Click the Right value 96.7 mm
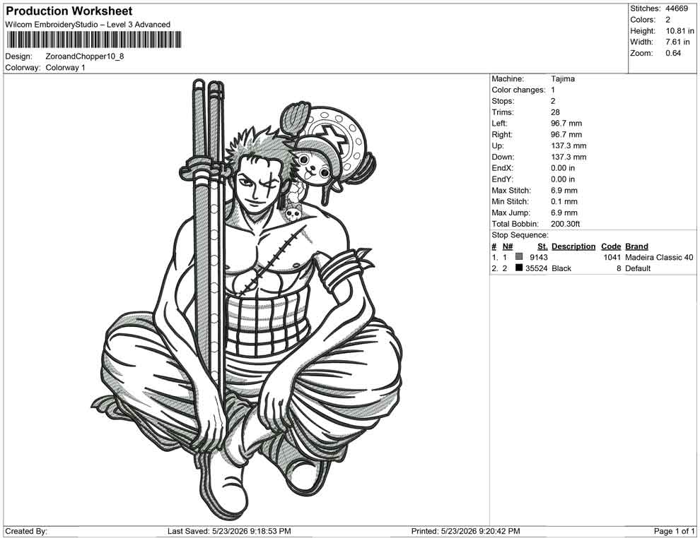Viewport: 700px width, 538px height. [x=566, y=135]
